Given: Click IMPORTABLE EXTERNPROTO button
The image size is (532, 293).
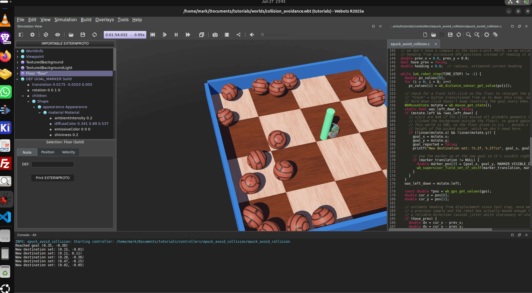Looking at the screenshot, I should (x=65, y=44).
